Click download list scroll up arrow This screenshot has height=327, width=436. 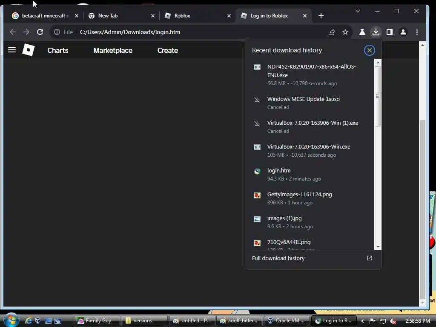pos(378,63)
